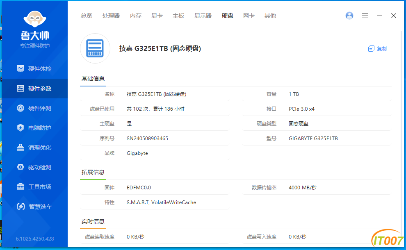Click the 专注硬件防护 slogan text

click(x=35, y=46)
